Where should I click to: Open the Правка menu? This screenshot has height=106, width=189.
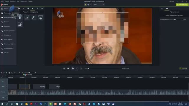pyautogui.click(x=7, y=1)
